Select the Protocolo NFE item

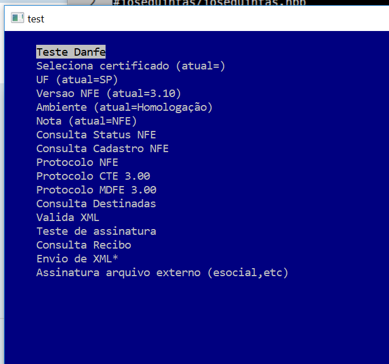tap(77, 162)
